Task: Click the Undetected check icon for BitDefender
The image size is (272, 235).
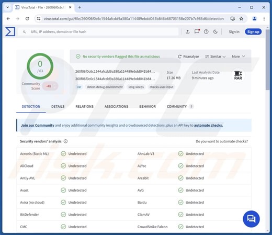Action: tap(63, 215)
